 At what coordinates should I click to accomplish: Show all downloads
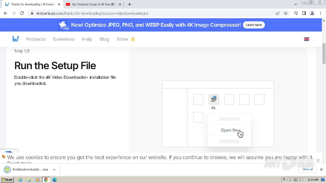(x=308, y=169)
